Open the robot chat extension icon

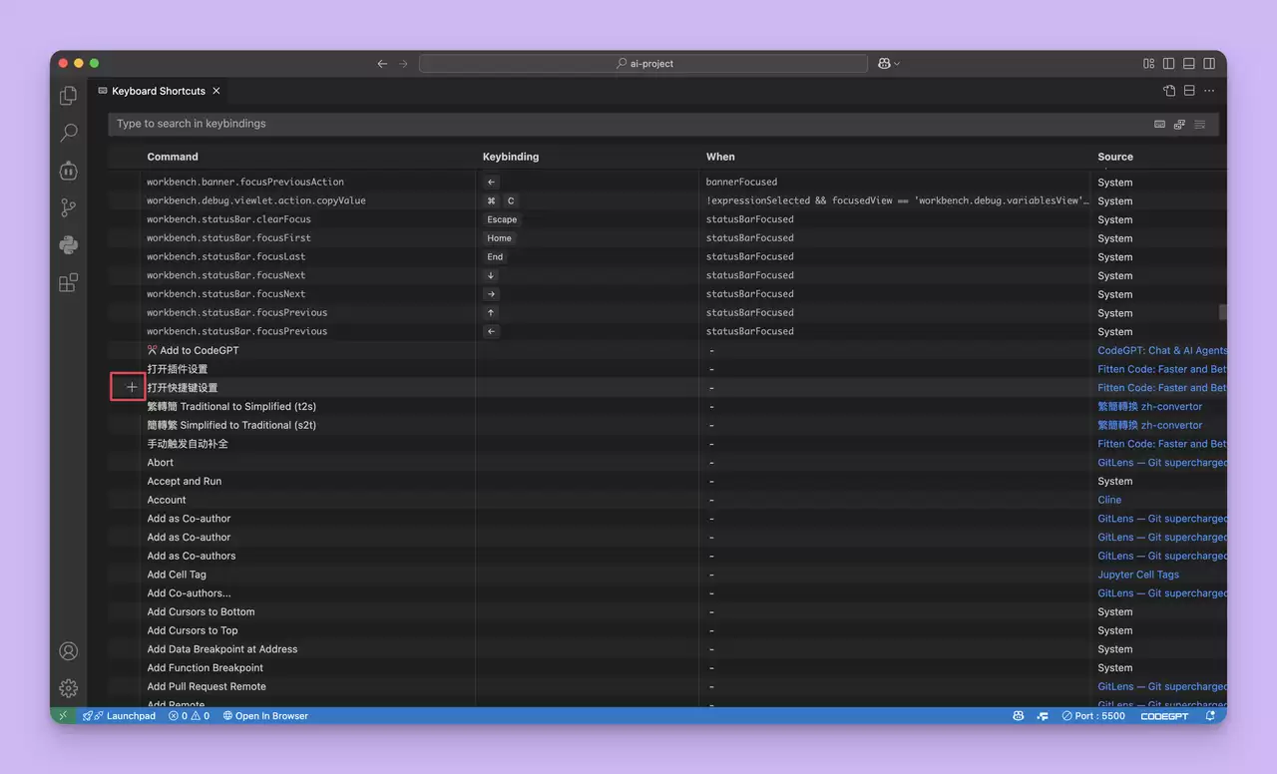click(x=68, y=171)
